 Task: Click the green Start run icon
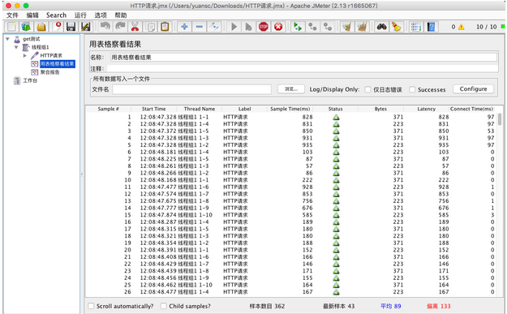pyautogui.click(x=234, y=27)
